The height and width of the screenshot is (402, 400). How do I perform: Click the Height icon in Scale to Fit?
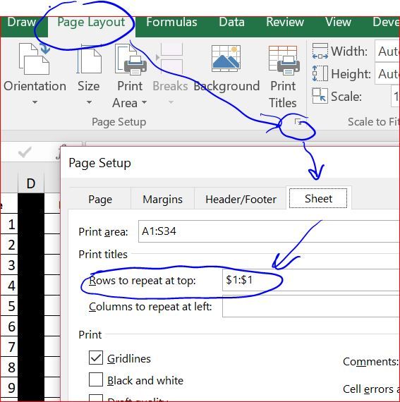[x=320, y=73]
